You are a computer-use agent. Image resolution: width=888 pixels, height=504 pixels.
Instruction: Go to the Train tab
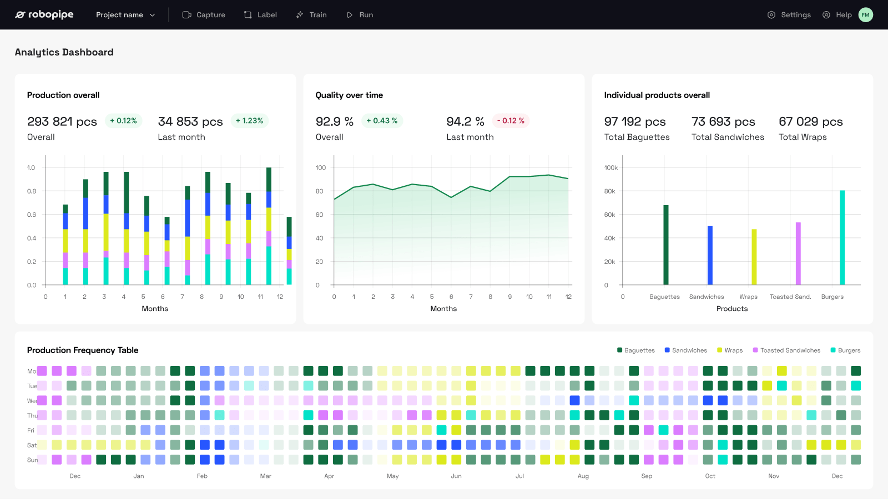[x=311, y=15]
